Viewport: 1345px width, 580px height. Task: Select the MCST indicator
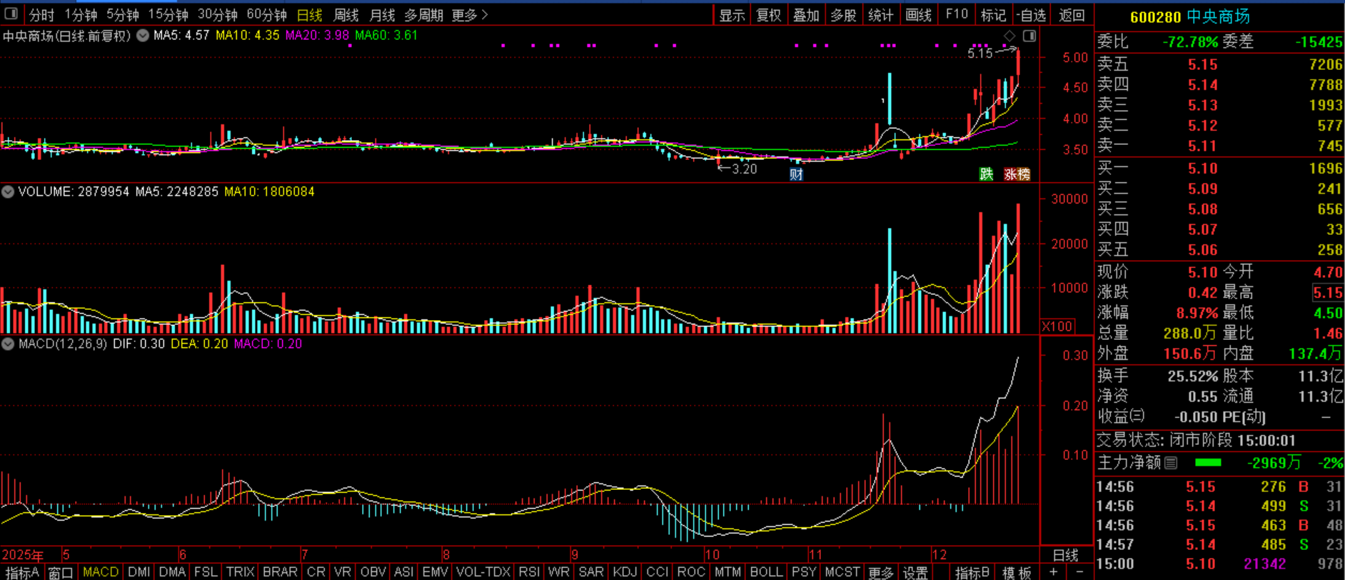pyautogui.click(x=842, y=572)
